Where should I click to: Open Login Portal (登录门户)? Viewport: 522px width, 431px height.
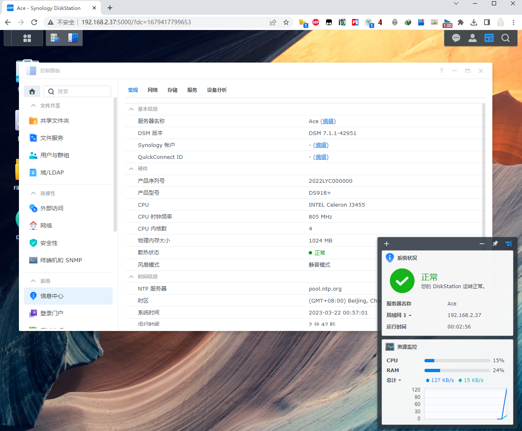[x=68, y=313]
